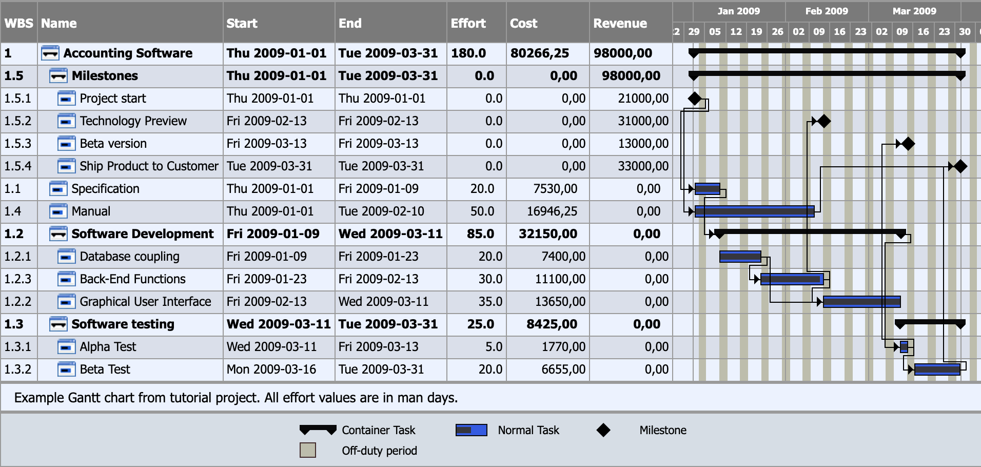The height and width of the screenshot is (467, 981).
Task: Click the Milestones container task icon
Action: coord(58,75)
